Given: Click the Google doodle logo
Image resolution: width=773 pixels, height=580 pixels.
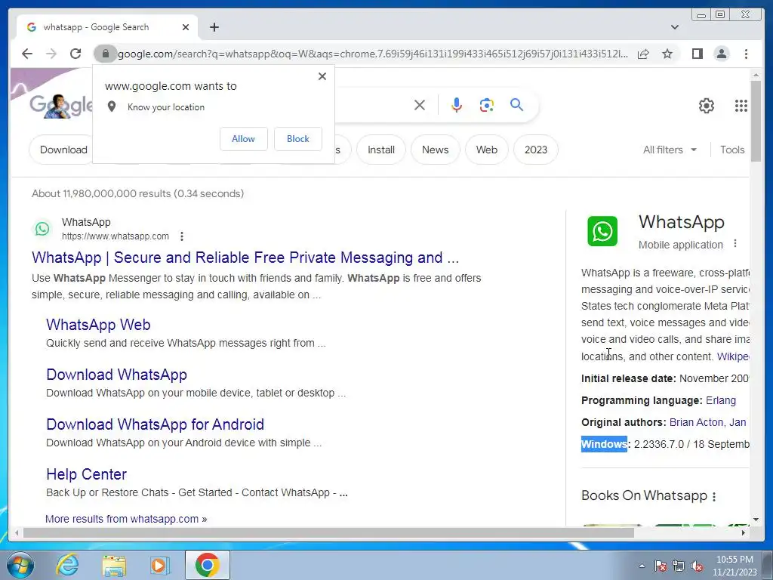Looking at the screenshot, I should [x=60, y=105].
